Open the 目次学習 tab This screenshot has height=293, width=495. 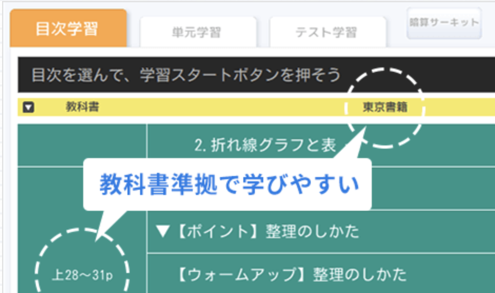point(67,28)
